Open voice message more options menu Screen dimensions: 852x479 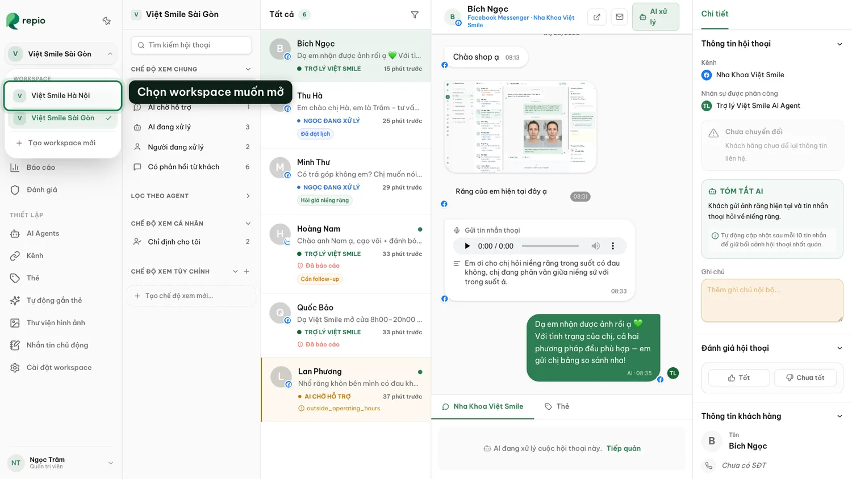[612, 246]
